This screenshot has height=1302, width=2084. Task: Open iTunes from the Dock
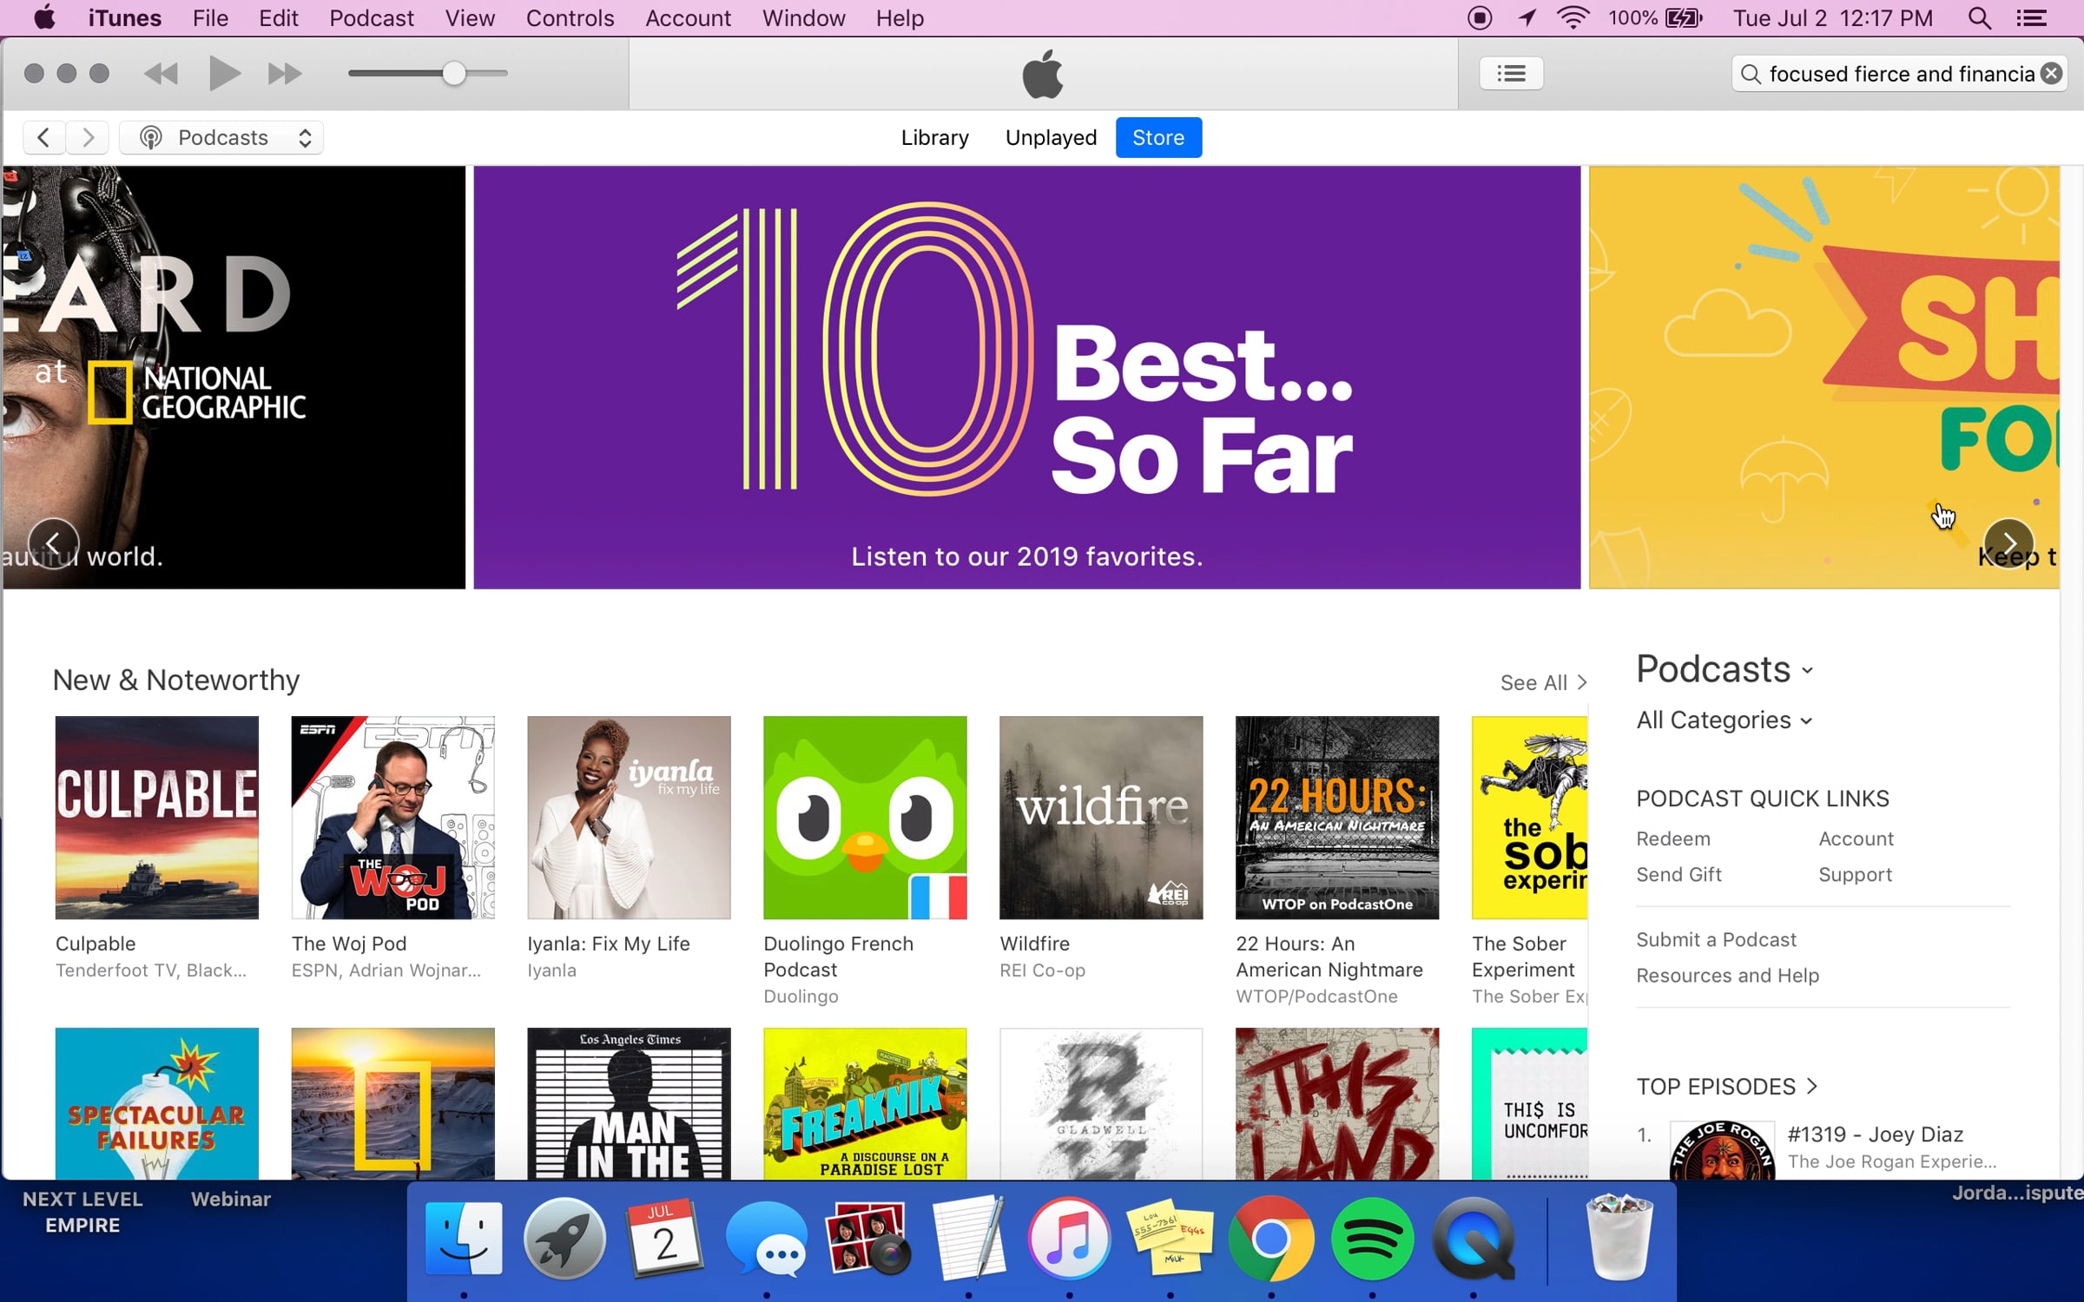[x=1069, y=1239]
